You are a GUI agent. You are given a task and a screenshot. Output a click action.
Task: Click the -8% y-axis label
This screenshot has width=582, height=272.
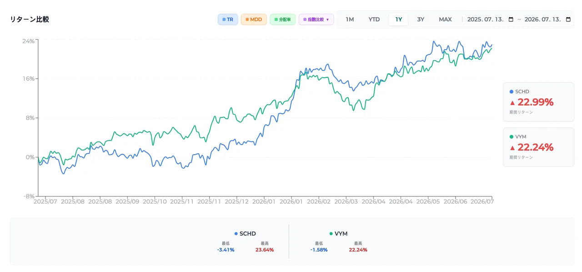point(29,196)
